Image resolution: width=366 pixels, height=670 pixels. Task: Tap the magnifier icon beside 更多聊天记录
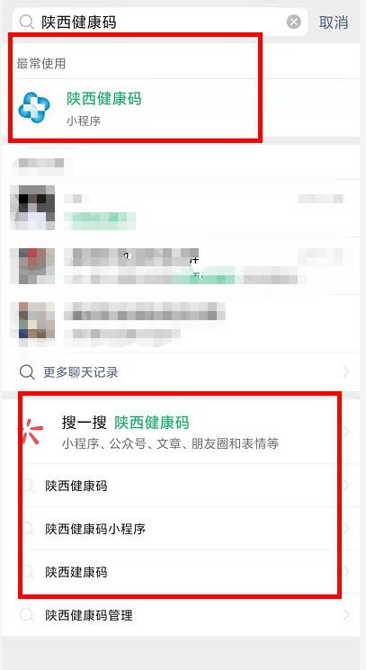(27, 372)
